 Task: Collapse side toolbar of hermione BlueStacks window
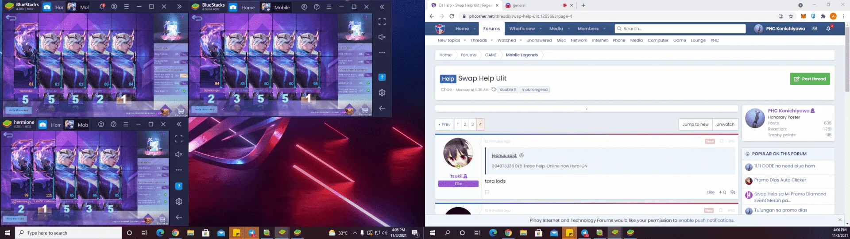[x=179, y=124]
